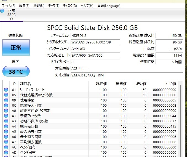This screenshot has height=157, width=187.
Task: Click the rotation rate value ---- (SSD)
Action: (x=169, y=49)
